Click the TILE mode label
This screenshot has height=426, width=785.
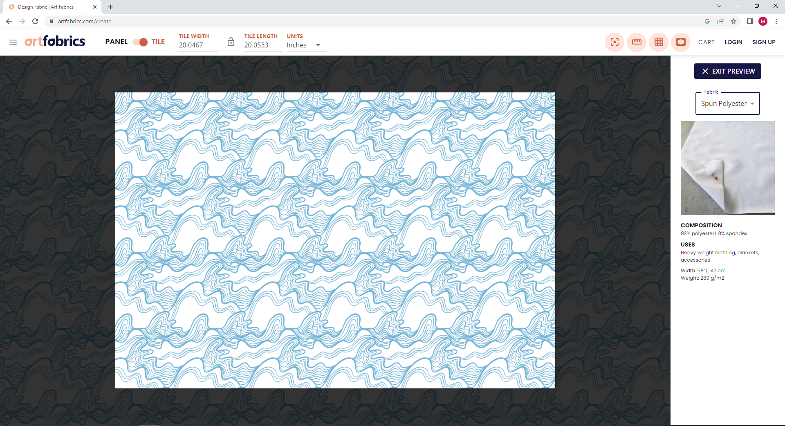(x=158, y=42)
